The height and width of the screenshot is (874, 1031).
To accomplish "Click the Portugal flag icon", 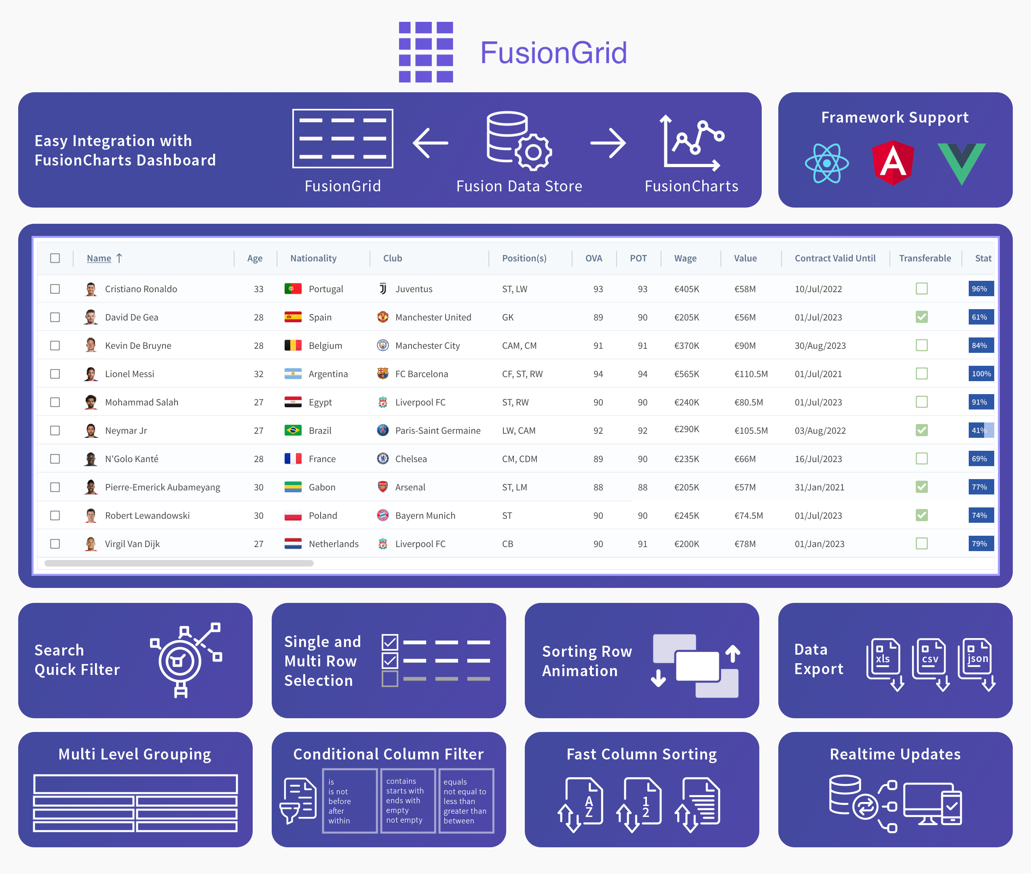I will pyautogui.click(x=293, y=289).
